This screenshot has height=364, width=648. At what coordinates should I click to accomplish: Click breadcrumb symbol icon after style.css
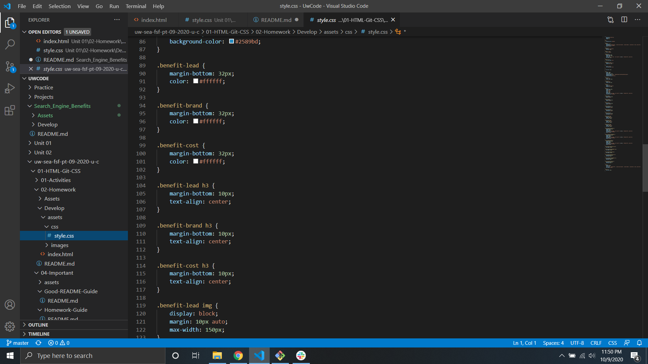(x=398, y=32)
